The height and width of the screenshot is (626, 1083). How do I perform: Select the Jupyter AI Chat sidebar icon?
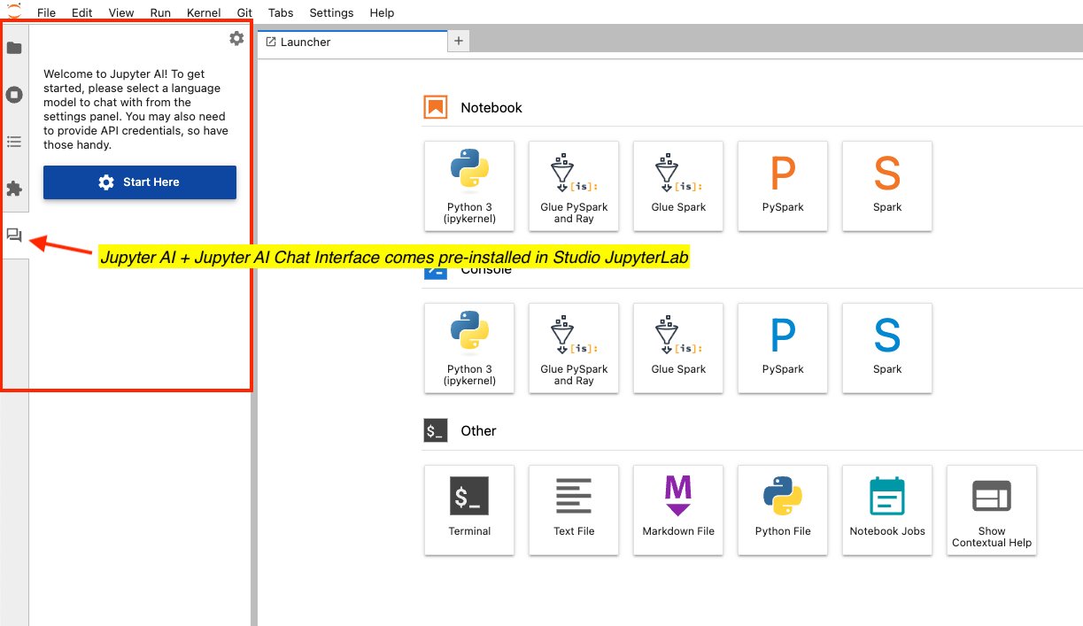(x=14, y=236)
